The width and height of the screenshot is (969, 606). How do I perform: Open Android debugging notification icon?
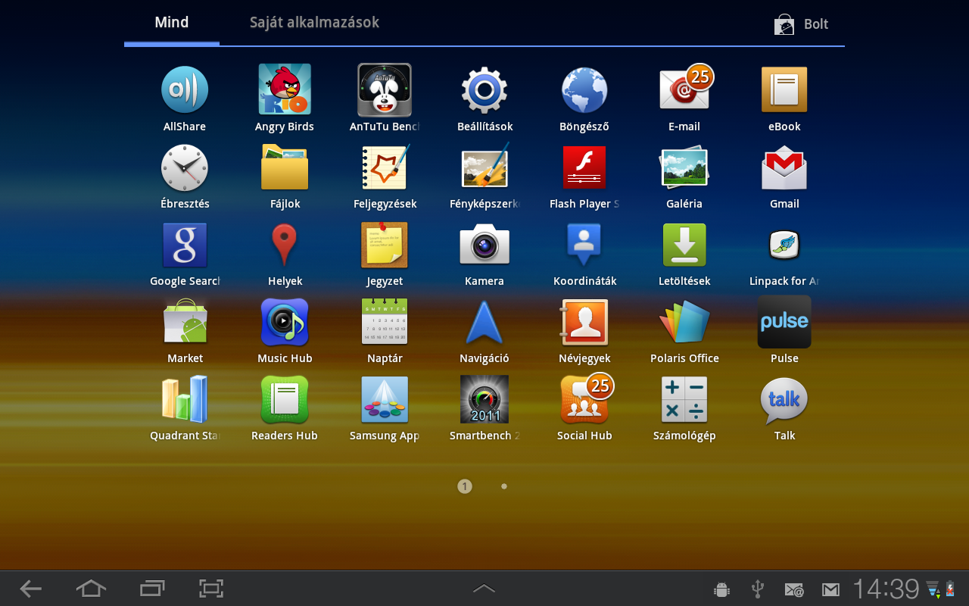721,589
